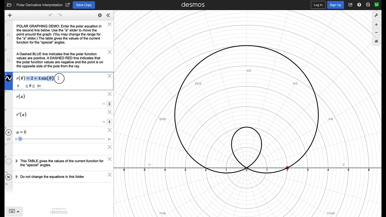Delete the r(a) expression row

click(x=110, y=94)
